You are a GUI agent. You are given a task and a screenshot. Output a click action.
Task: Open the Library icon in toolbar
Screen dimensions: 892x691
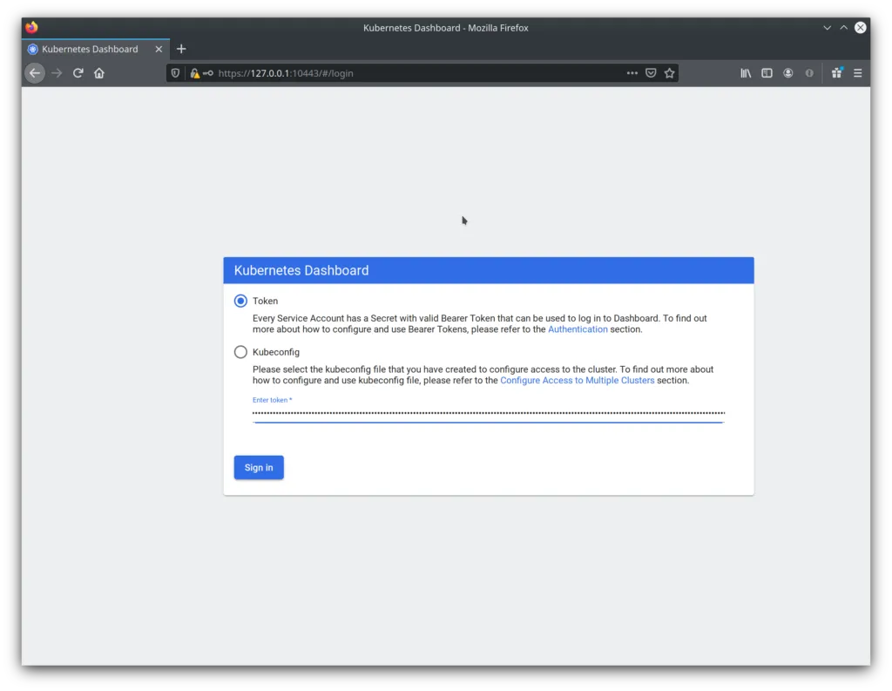tap(746, 73)
